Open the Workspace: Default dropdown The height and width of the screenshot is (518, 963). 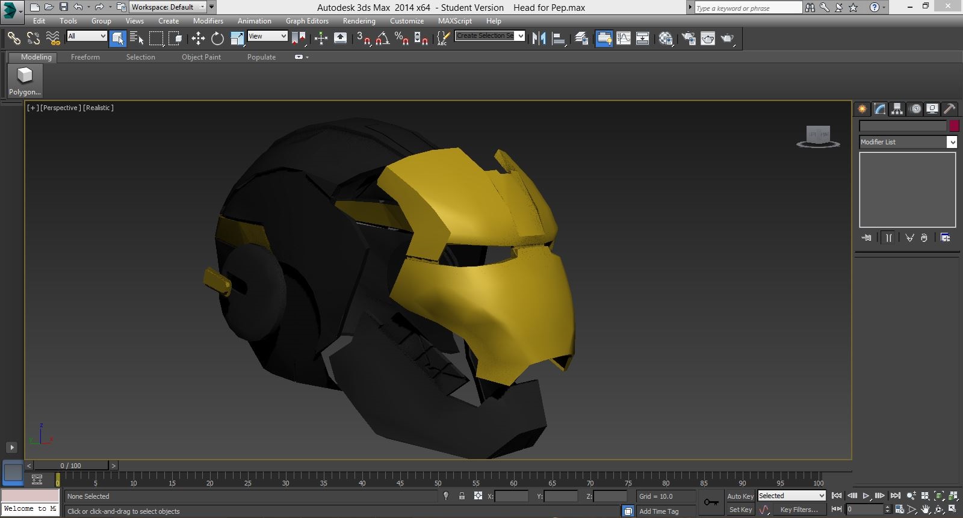click(168, 7)
